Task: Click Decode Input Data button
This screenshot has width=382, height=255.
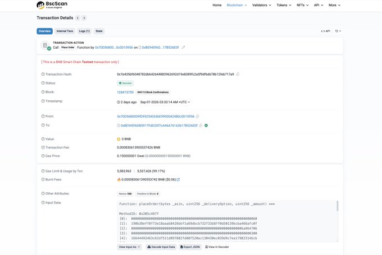Action: [x=161, y=247]
